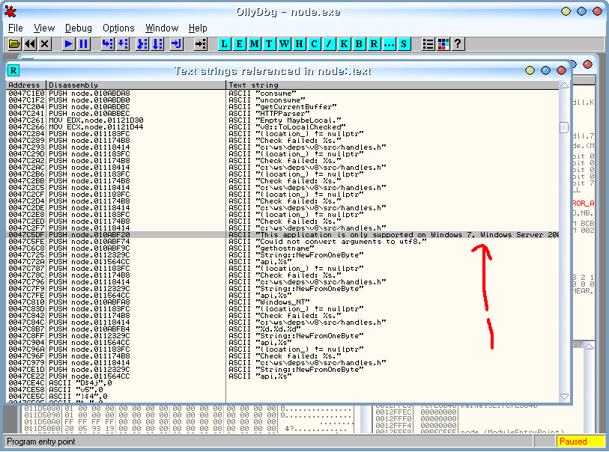Go to address in disassembler icon

200,44
